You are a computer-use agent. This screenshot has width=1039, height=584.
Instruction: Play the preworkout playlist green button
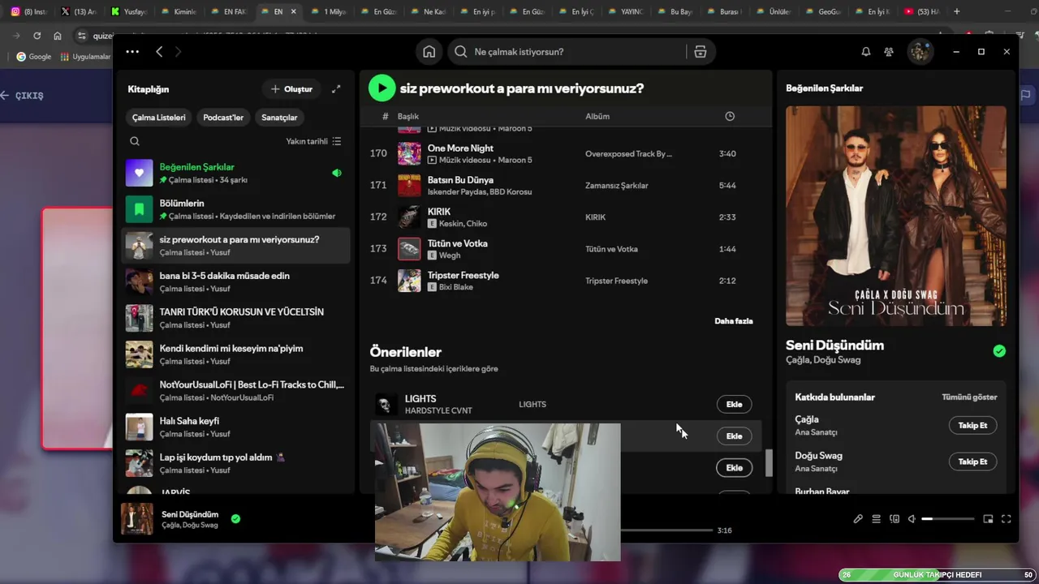(x=382, y=88)
